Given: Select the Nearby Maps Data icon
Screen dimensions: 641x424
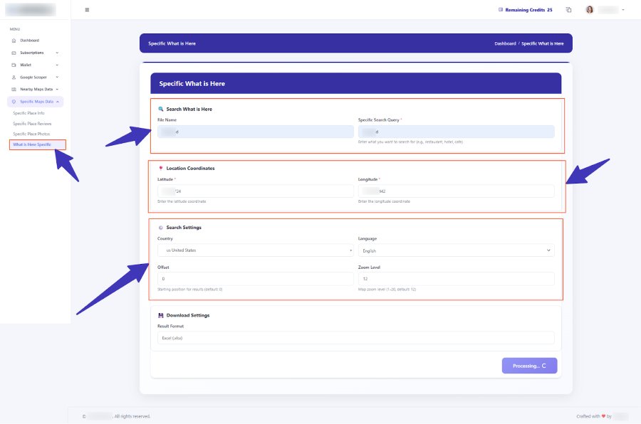Looking at the screenshot, I should click(16, 89).
